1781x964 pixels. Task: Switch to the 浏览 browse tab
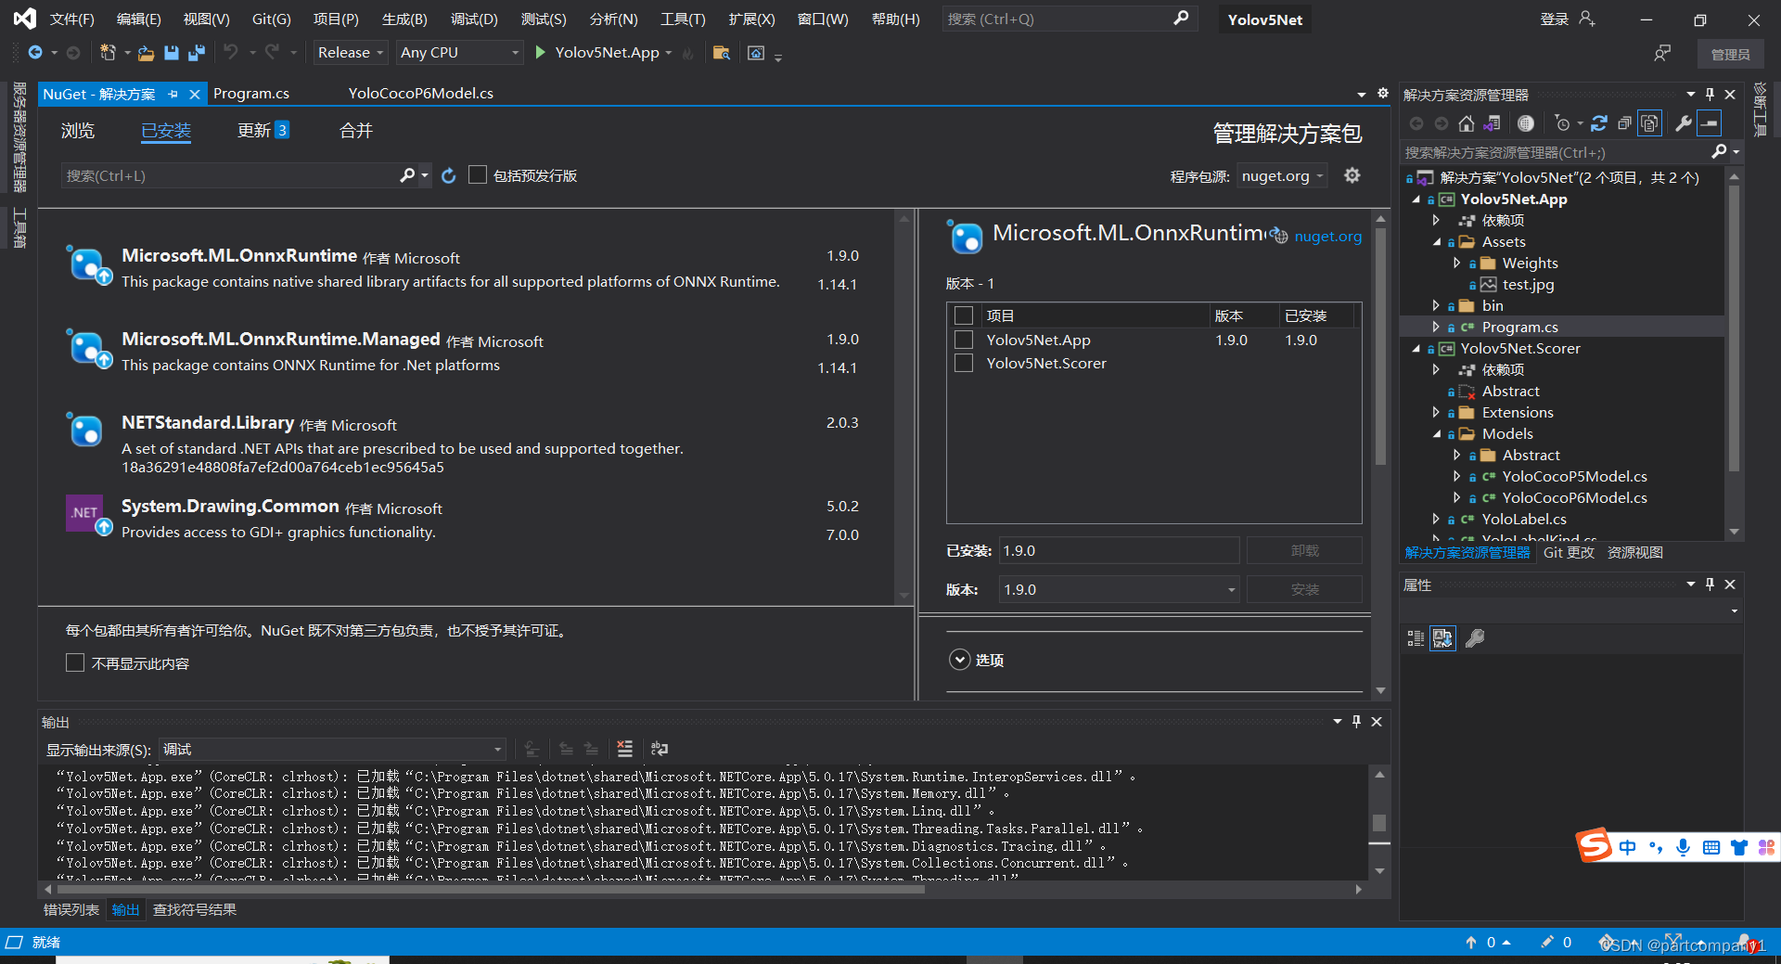point(78,131)
